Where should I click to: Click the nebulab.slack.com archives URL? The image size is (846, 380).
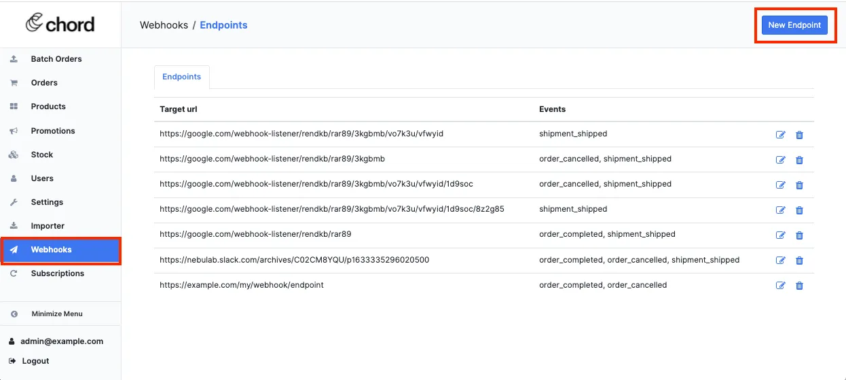(294, 260)
